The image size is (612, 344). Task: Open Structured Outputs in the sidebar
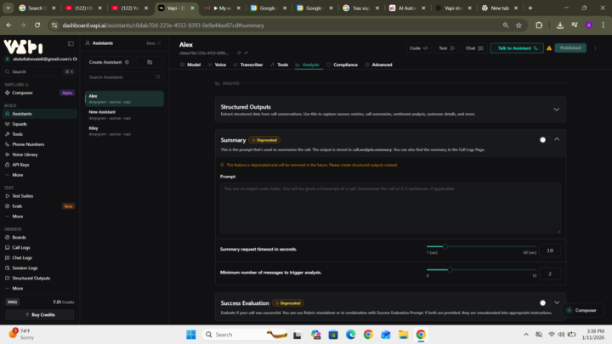31,278
